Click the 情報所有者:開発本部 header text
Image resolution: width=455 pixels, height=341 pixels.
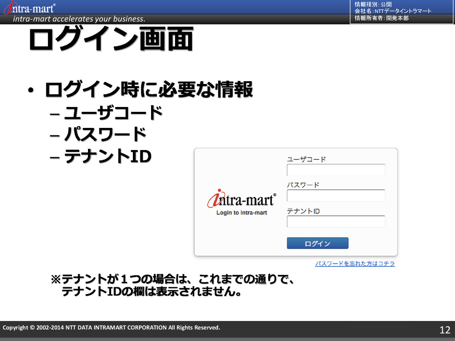click(381, 18)
